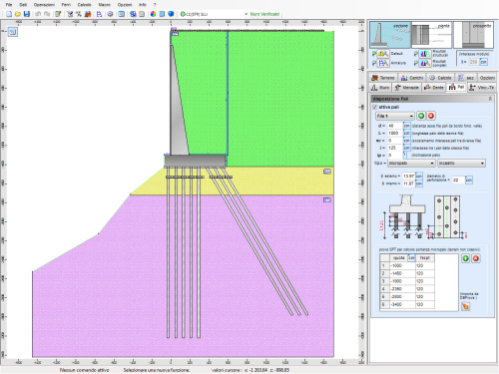Open the 'incastro' constraint dropdown
Viewport: 499px width, 374px height.
pos(462,164)
